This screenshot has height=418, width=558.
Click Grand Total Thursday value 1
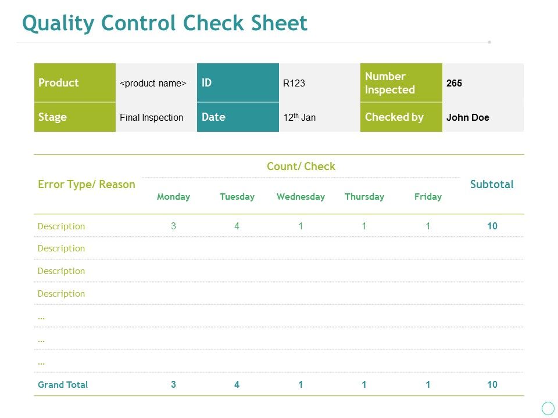[364, 384]
